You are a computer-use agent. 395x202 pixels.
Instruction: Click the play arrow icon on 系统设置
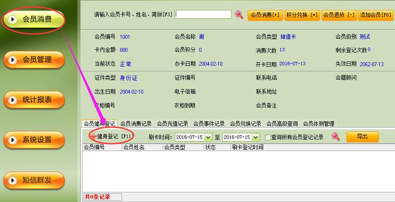[13, 140]
